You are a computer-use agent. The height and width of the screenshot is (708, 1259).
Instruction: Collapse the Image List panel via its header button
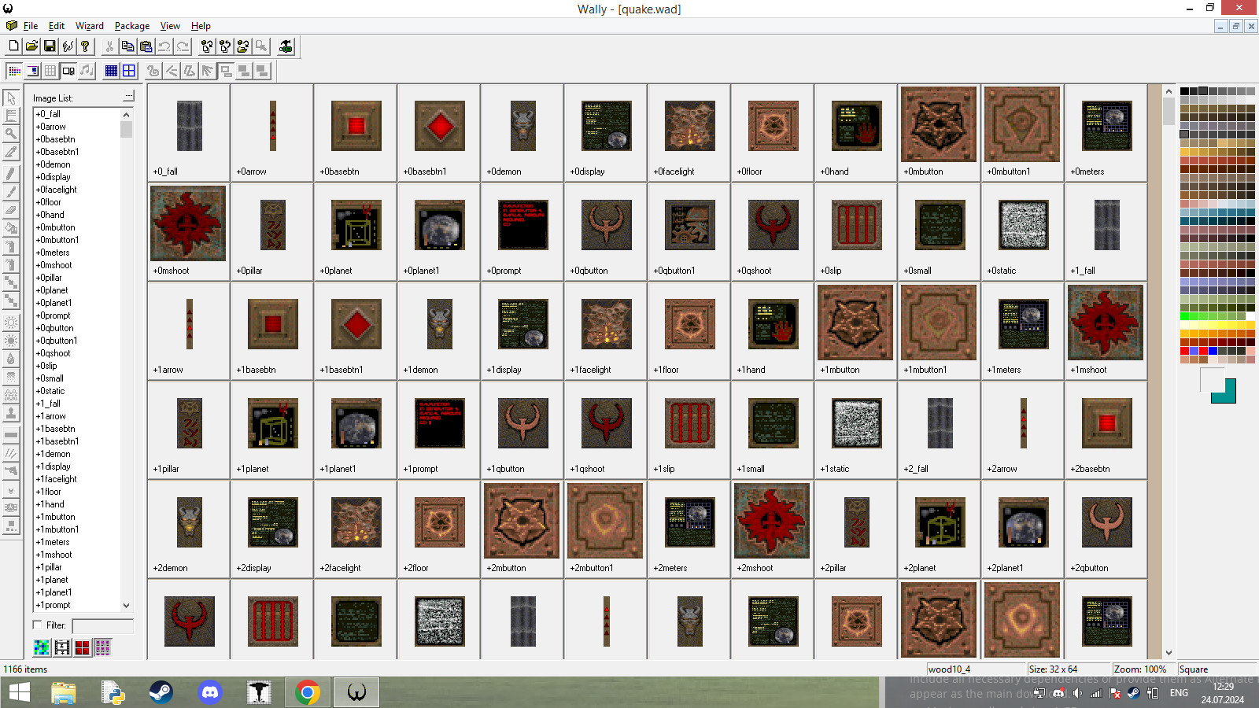pyautogui.click(x=127, y=95)
